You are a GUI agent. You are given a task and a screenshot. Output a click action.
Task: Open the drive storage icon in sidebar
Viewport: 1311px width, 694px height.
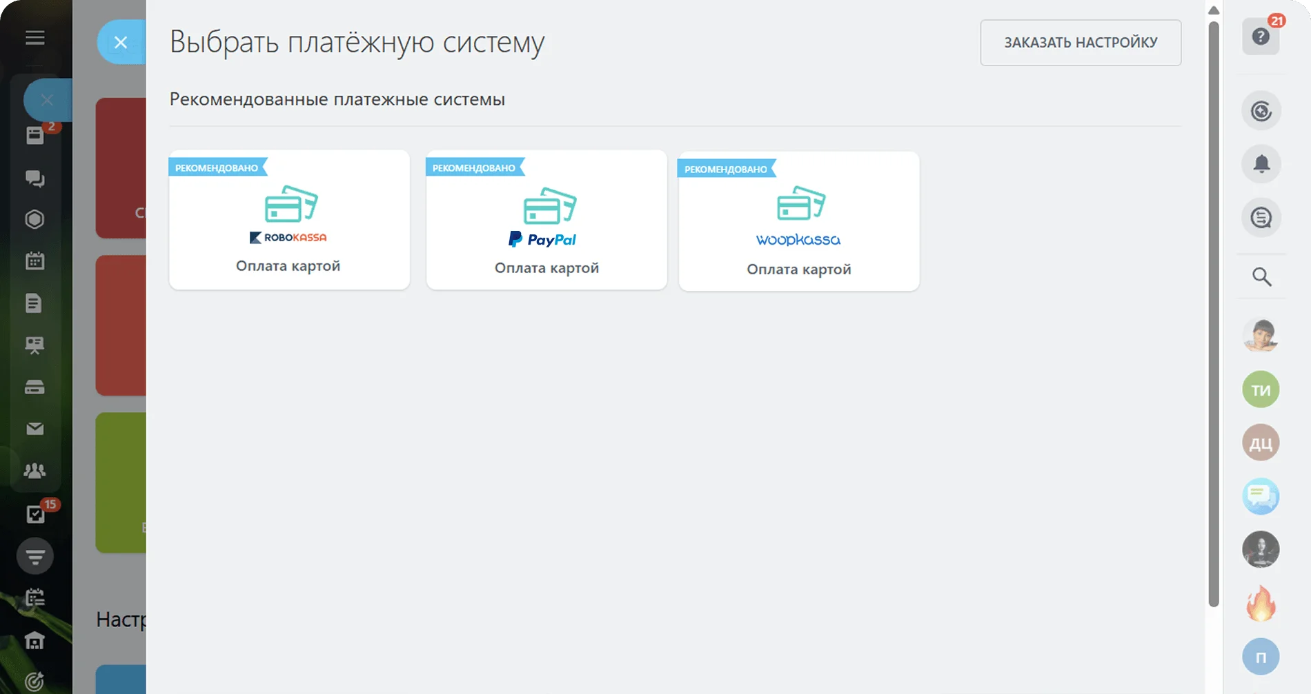(34, 387)
